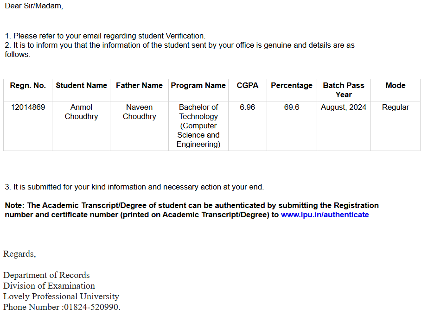Click the Student Name column header

[x=81, y=86]
